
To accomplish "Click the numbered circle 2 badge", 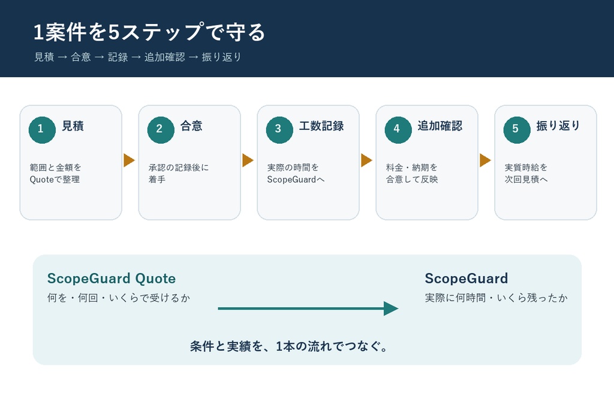I will click(x=161, y=130).
